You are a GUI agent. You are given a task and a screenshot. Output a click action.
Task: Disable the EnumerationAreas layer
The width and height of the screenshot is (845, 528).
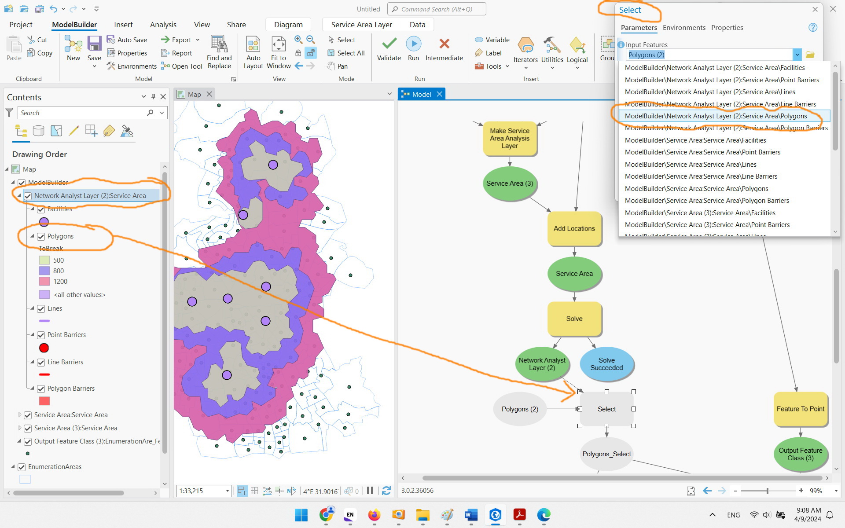(x=22, y=467)
